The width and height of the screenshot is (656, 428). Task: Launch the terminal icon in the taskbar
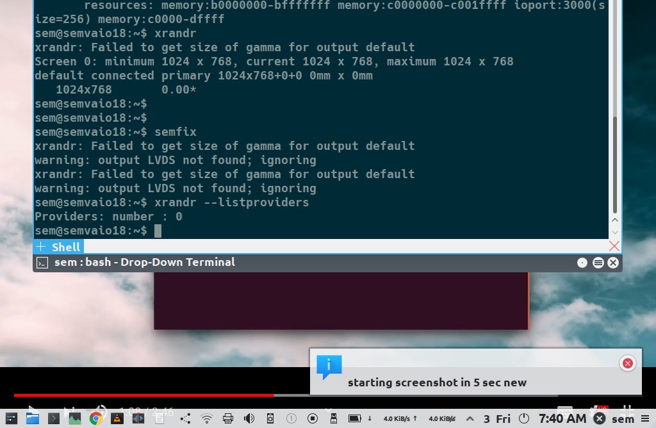pos(54,418)
